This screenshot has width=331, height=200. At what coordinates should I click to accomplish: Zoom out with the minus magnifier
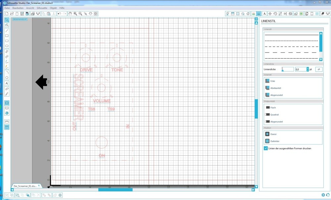coord(80,14)
